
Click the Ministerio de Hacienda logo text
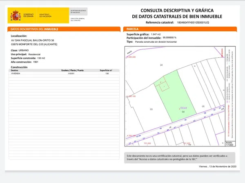click(46, 15)
